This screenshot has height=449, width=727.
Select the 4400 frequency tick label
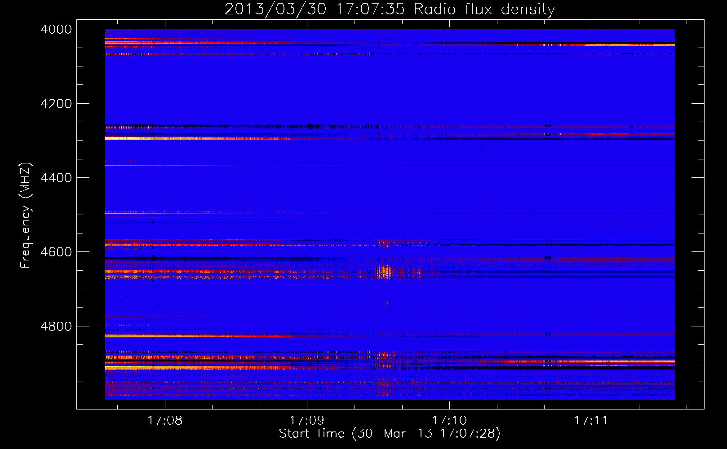tap(56, 178)
